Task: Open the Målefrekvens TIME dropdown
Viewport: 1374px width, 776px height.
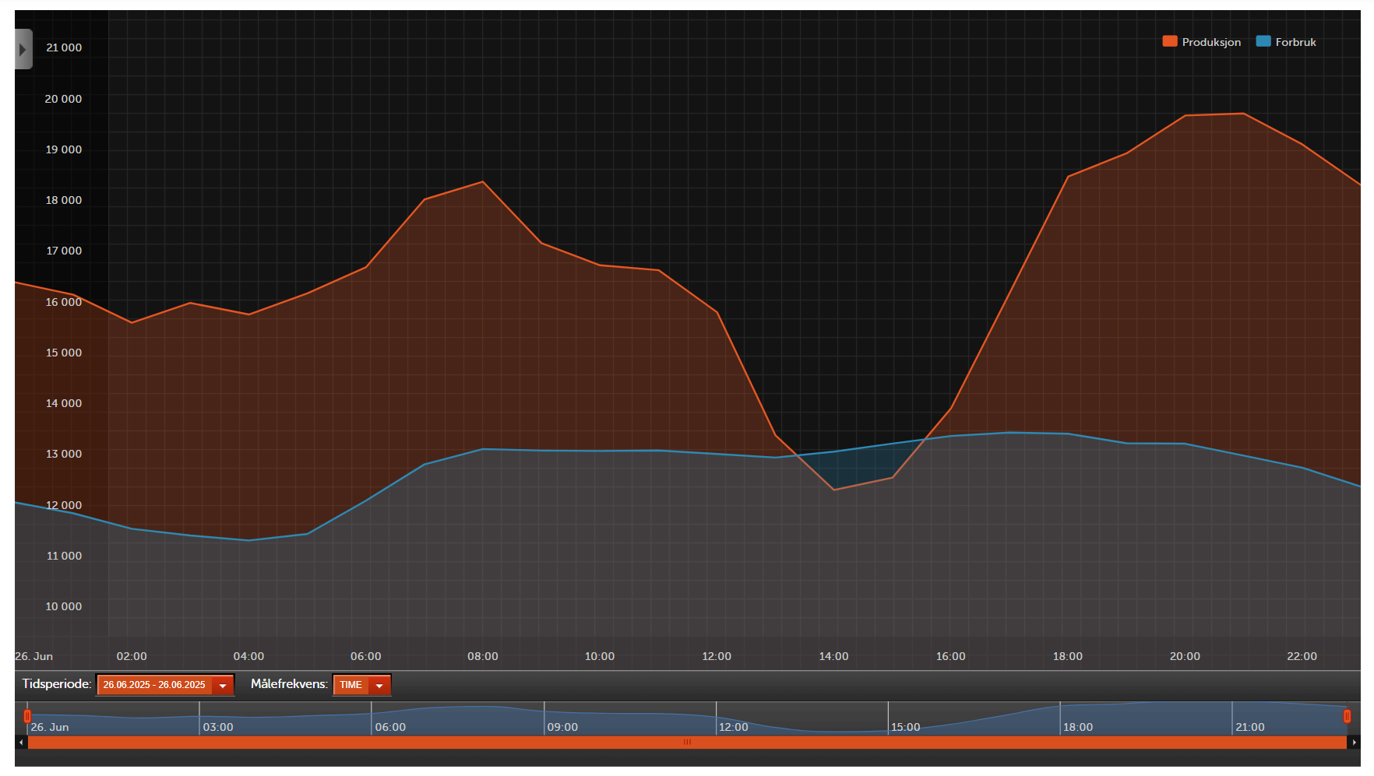Action: pyautogui.click(x=361, y=685)
